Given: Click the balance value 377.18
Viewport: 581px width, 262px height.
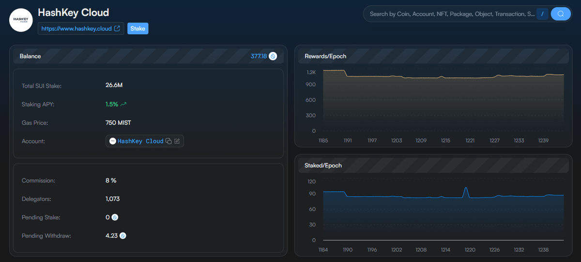Looking at the screenshot, I should (x=259, y=56).
